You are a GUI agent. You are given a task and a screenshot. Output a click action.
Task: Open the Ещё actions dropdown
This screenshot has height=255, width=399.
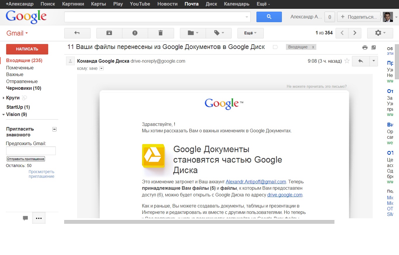click(x=251, y=33)
